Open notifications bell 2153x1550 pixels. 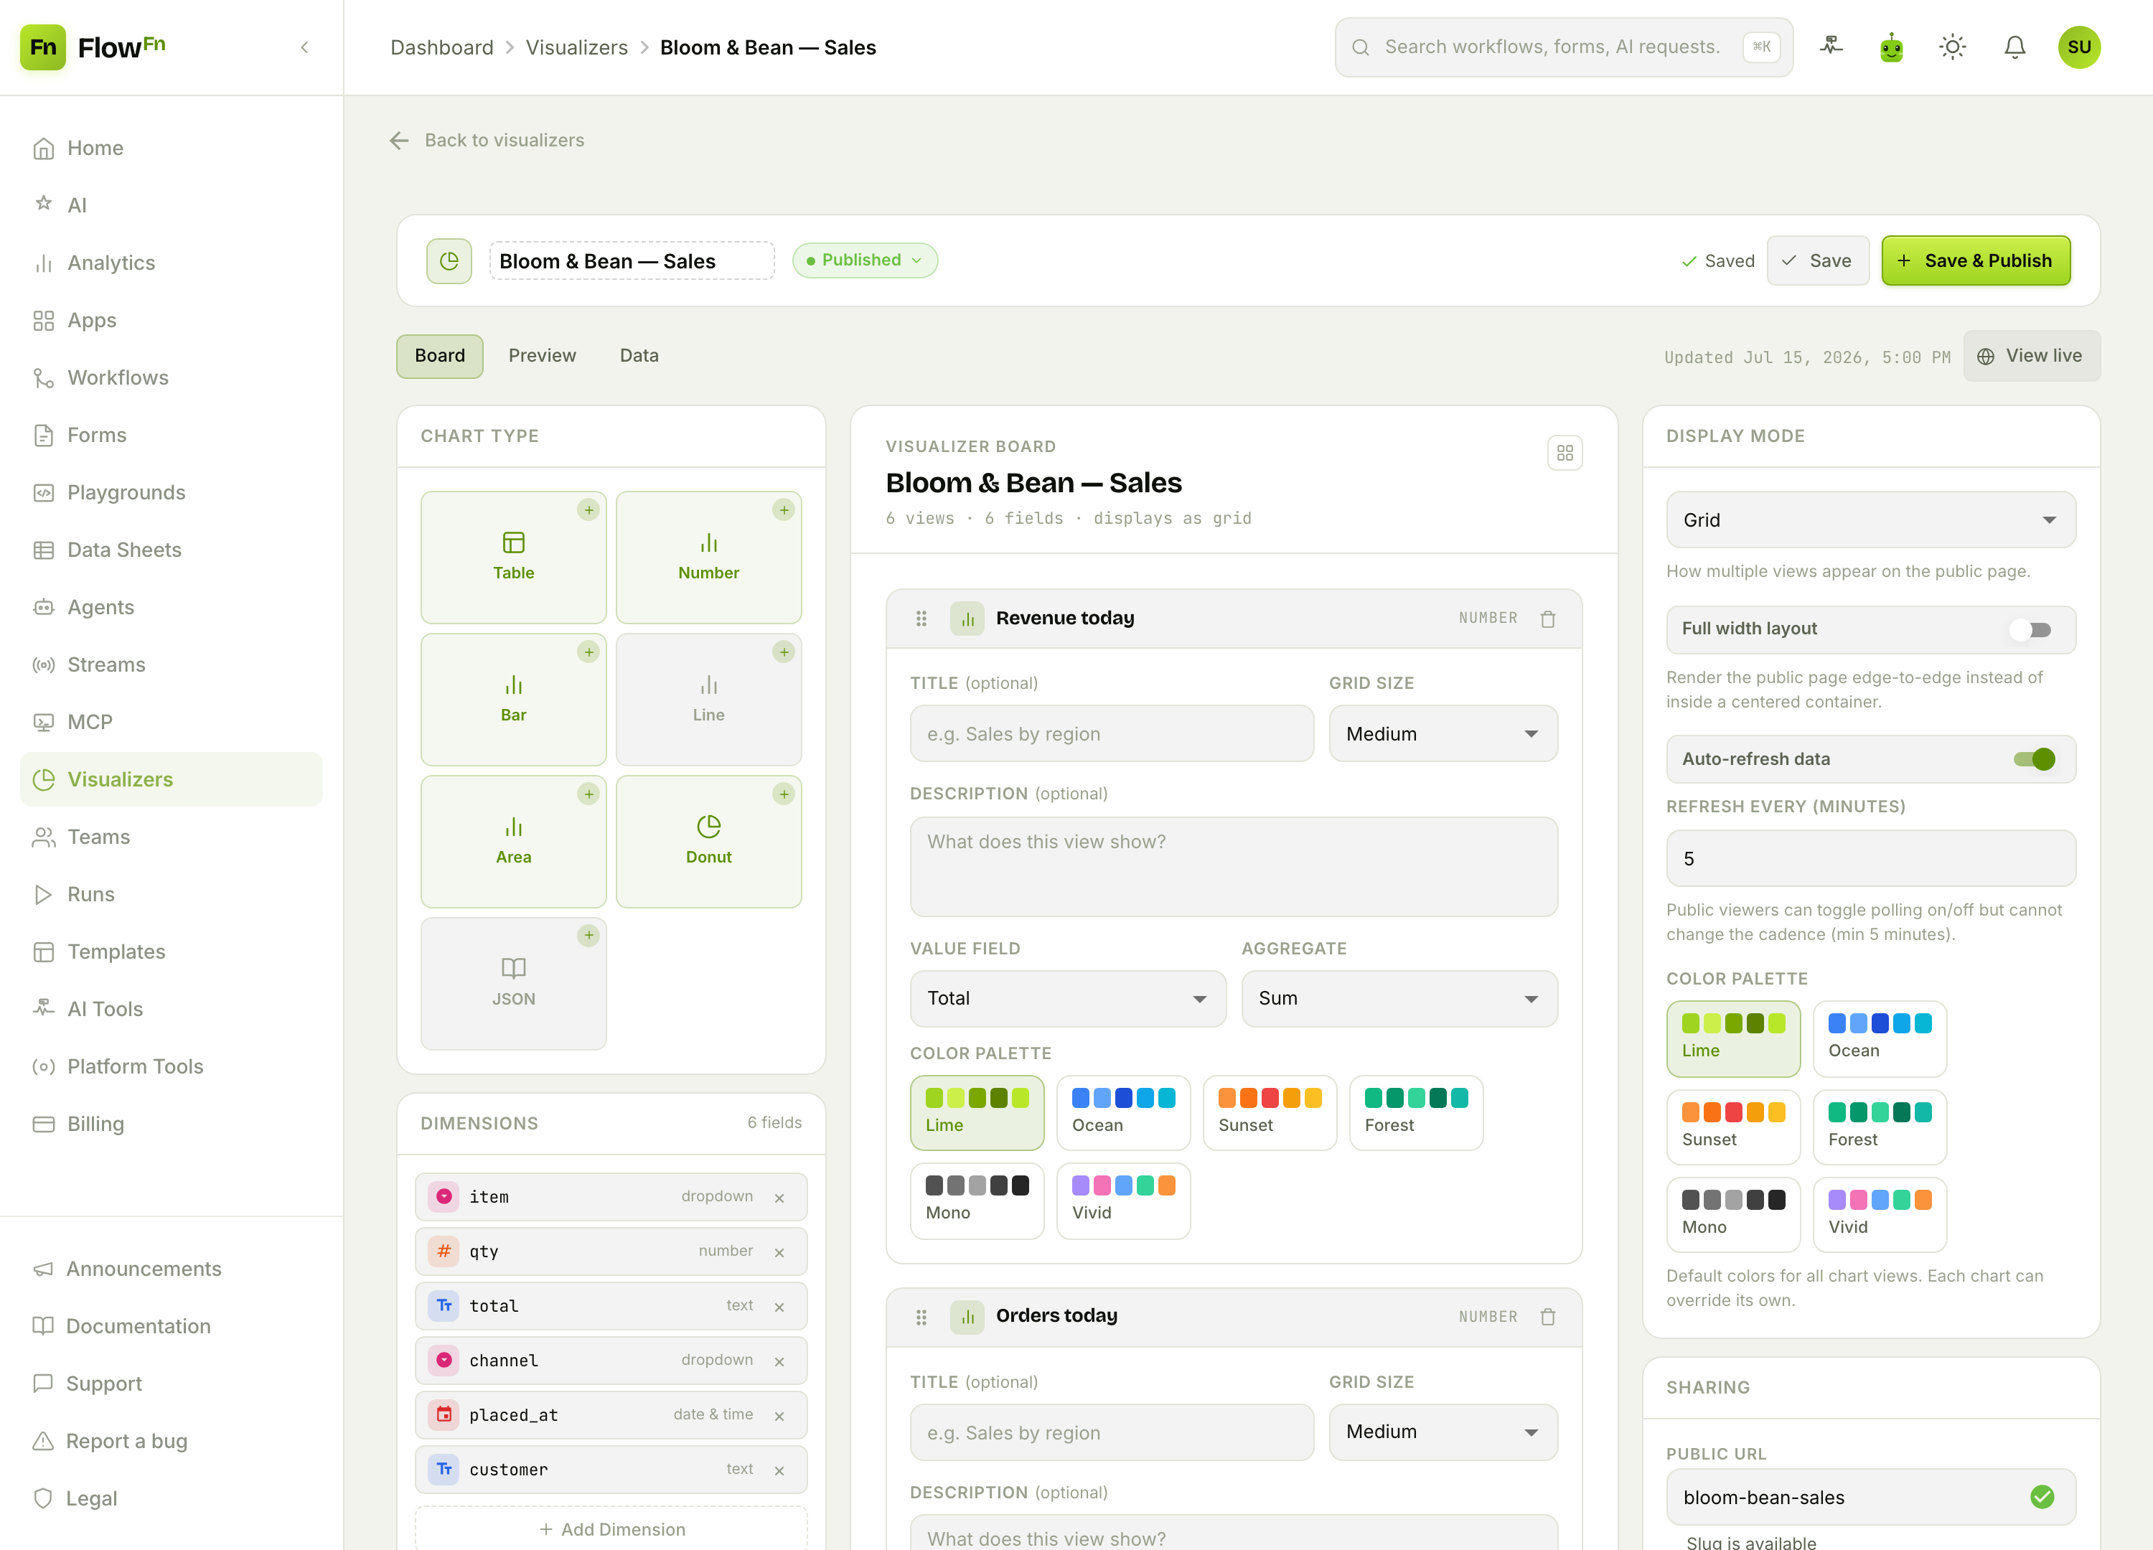2014,47
